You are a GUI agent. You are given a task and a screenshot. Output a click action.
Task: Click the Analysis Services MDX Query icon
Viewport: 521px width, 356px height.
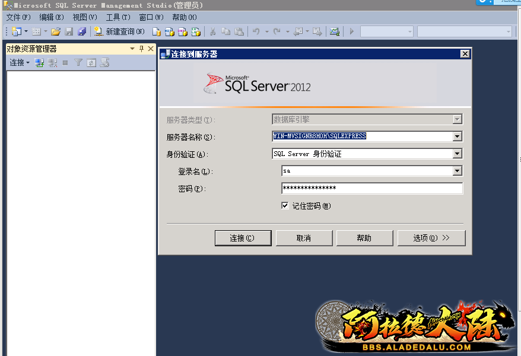[170, 31]
